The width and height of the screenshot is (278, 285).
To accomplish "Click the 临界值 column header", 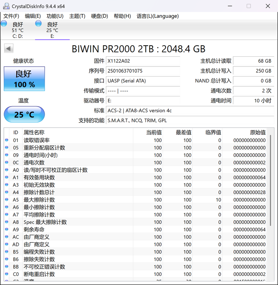I will tap(207, 132).
